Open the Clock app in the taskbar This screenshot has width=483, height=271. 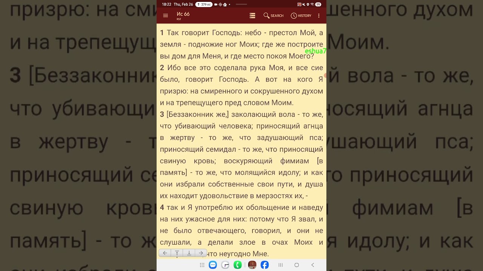click(x=225, y=265)
